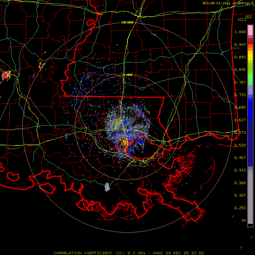255x255 pixels.
Task: Click the 0.360 color scale value
Action: (240, 183)
